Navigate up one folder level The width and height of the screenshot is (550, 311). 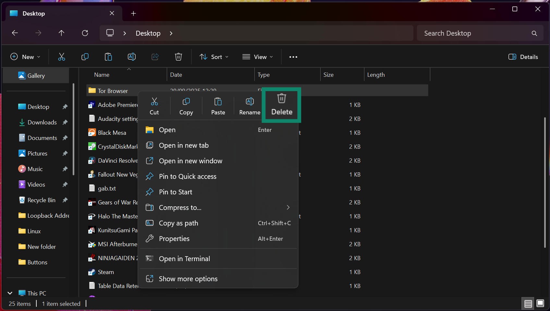click(x=61, y=33)
